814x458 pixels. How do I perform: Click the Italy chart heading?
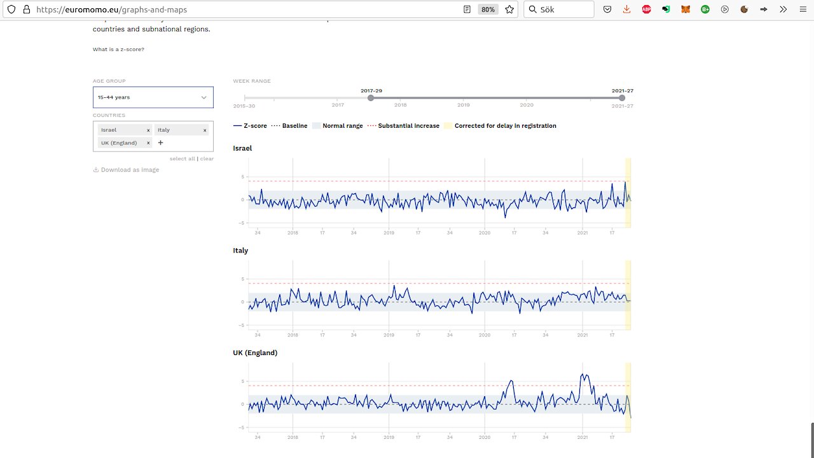240,251
